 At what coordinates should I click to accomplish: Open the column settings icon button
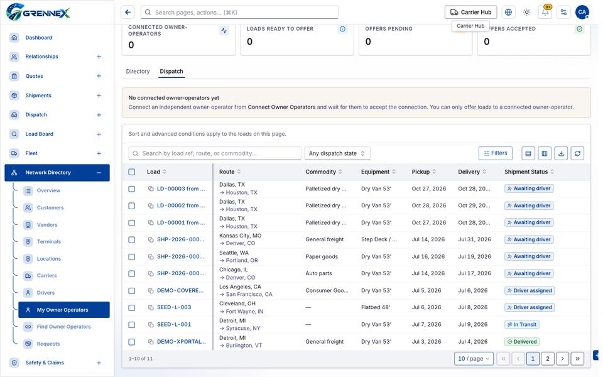(545, 153)
